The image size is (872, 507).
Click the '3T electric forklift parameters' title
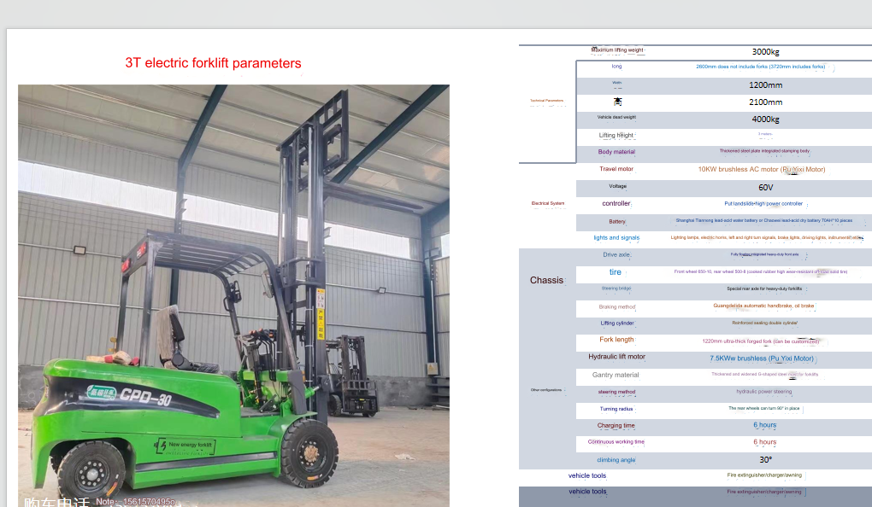213,63
